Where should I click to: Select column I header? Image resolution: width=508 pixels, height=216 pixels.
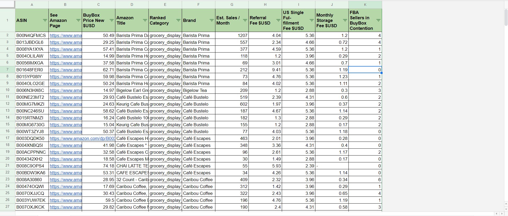coord(299,4)
